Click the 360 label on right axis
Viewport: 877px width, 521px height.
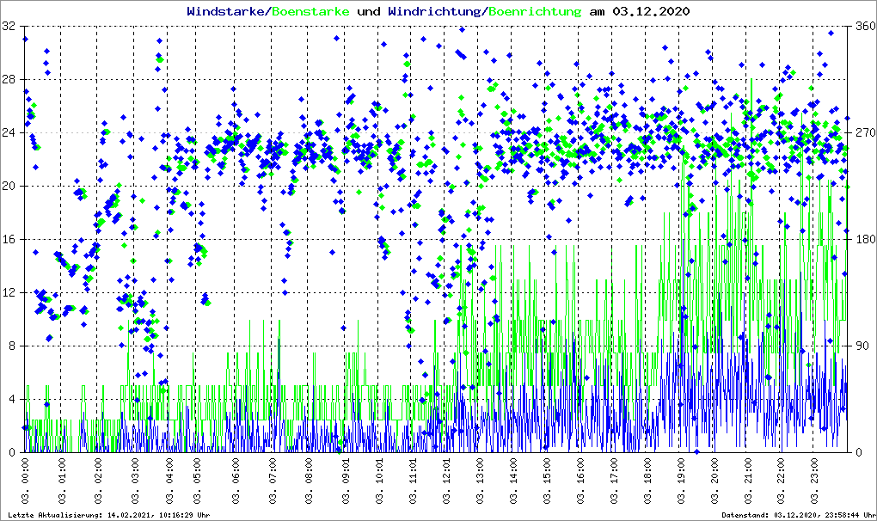tap(862, 27)
